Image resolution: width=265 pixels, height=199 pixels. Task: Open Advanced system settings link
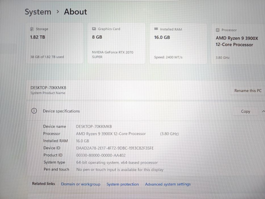[168, 184]
